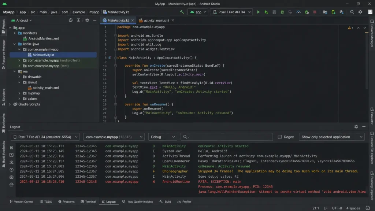Hide the Project panel with minus icon

click(95, 21)
